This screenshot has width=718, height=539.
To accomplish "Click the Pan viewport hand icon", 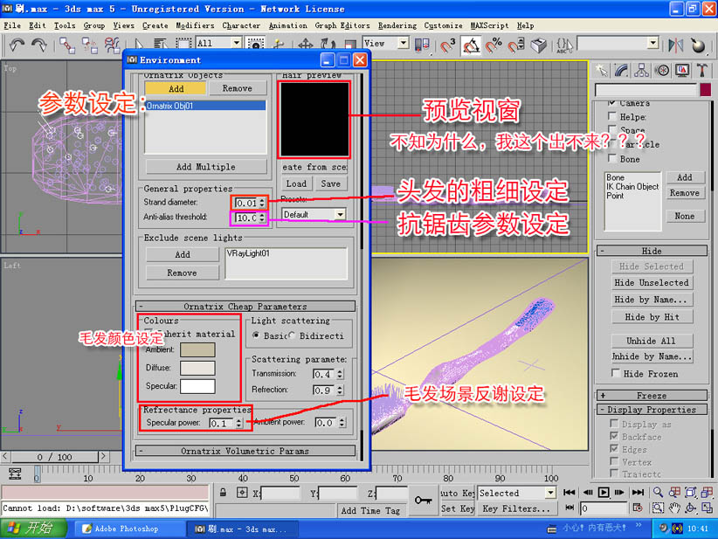I will 674,508.
